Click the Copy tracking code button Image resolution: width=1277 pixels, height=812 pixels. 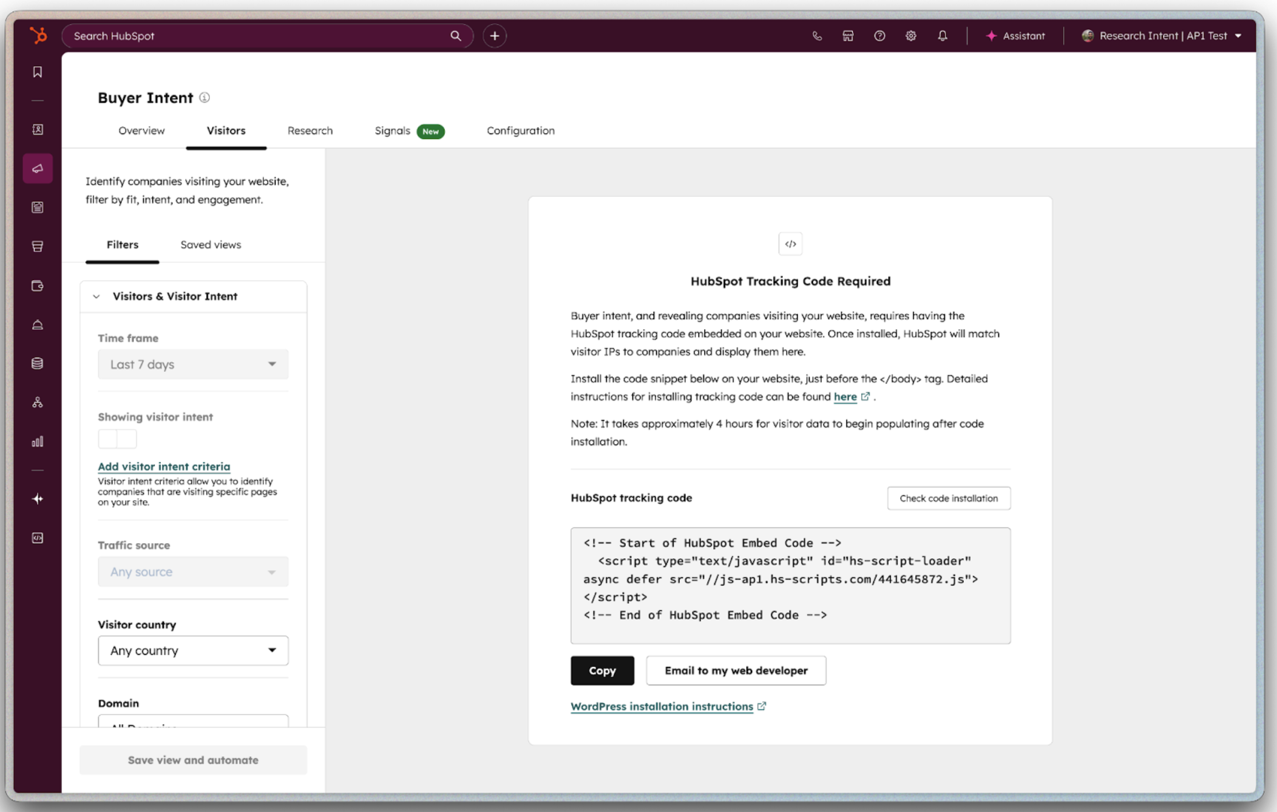coord(601,671)
